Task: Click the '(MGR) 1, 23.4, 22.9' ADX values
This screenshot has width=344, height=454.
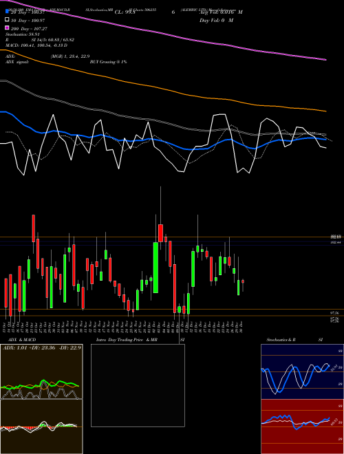Action: [x=70, y=56]
